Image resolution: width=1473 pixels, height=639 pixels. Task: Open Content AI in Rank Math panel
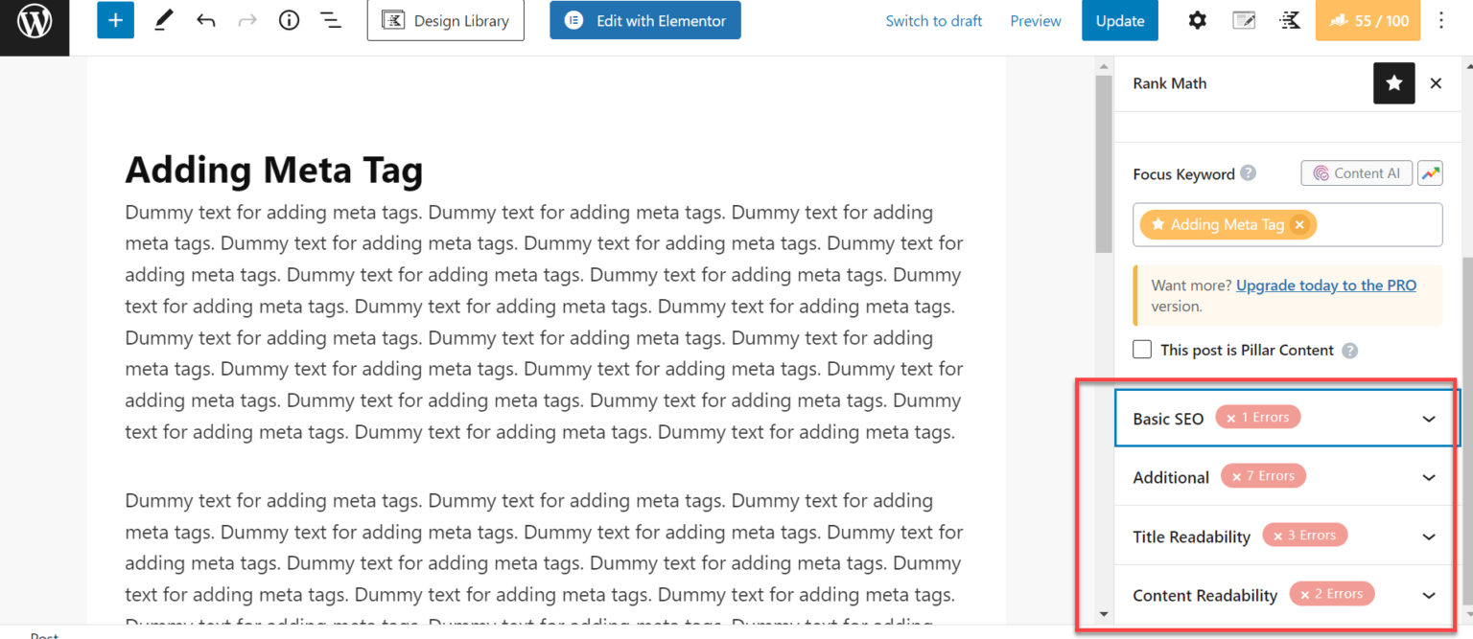point(1356,173)
